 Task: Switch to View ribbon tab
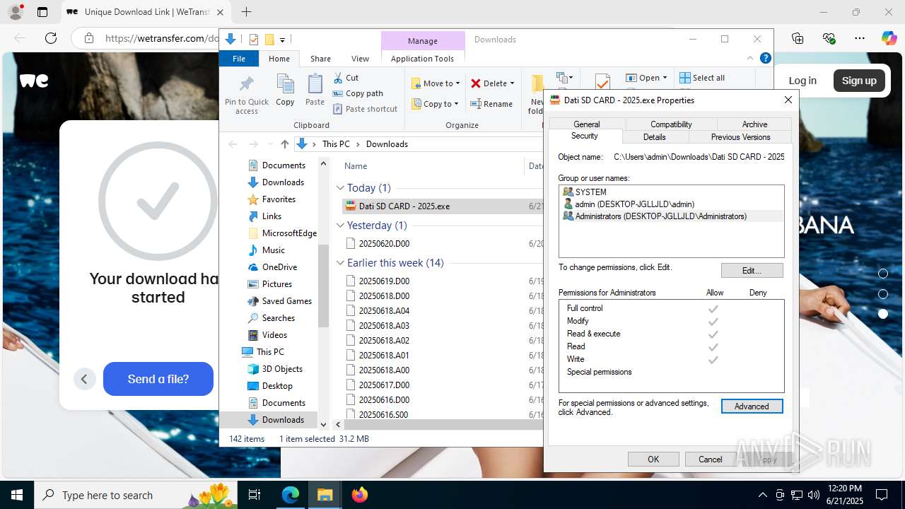coord(360,59)
